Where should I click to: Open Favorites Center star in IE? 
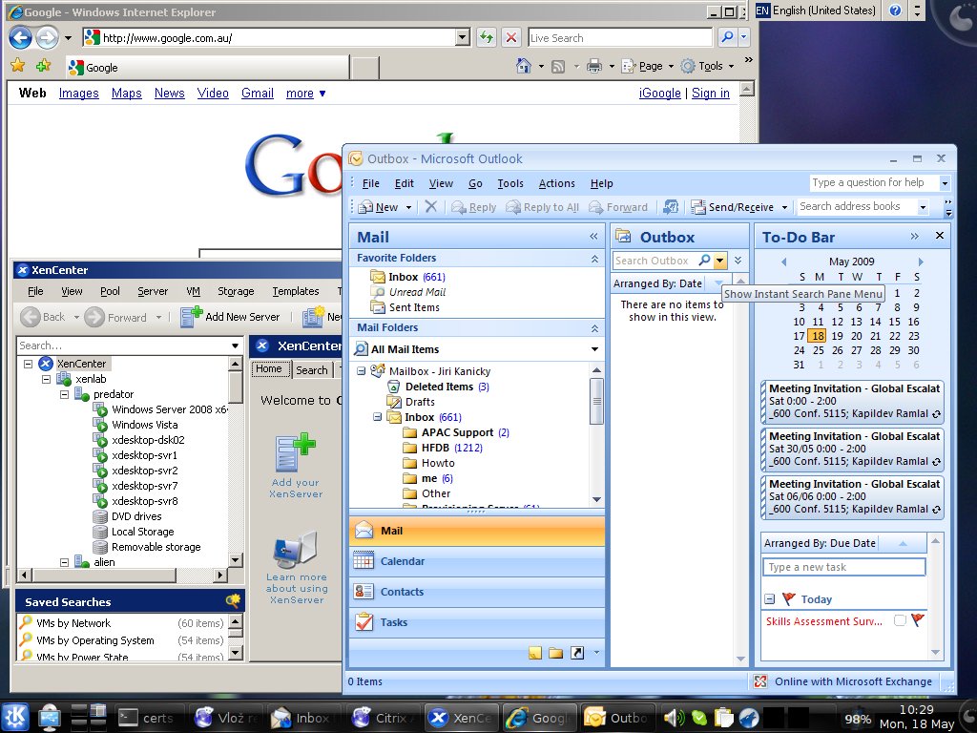tap(18, 66)
